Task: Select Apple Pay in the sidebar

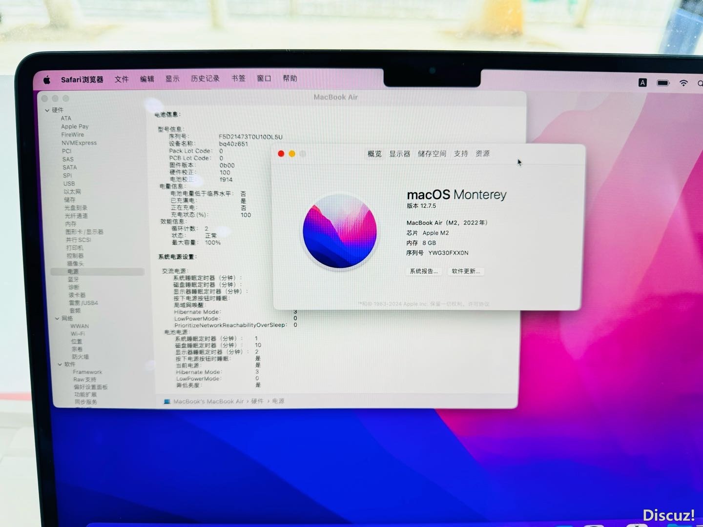Action: 75,126
